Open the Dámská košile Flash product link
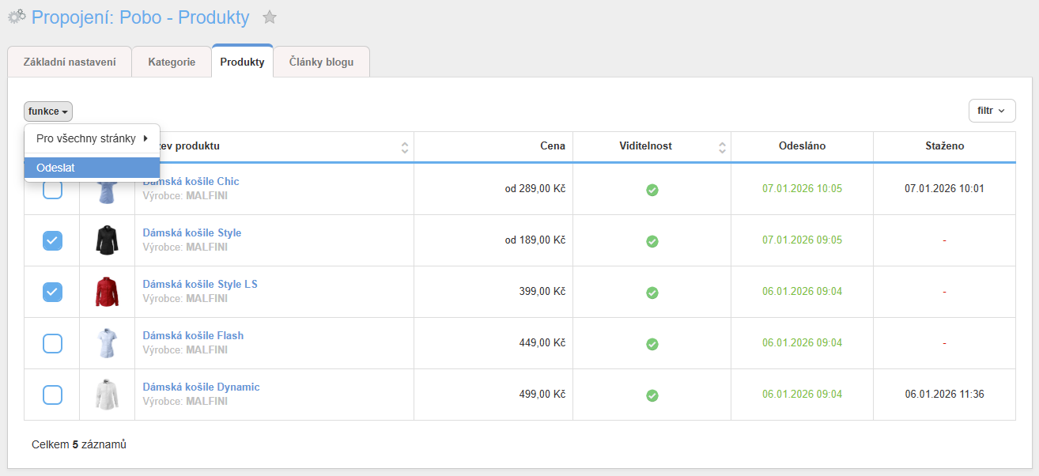 point(193,335)
